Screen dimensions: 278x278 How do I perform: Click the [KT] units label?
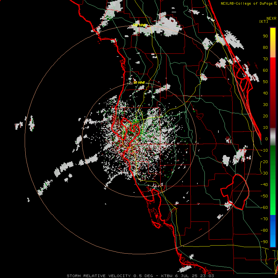(263, 21)
